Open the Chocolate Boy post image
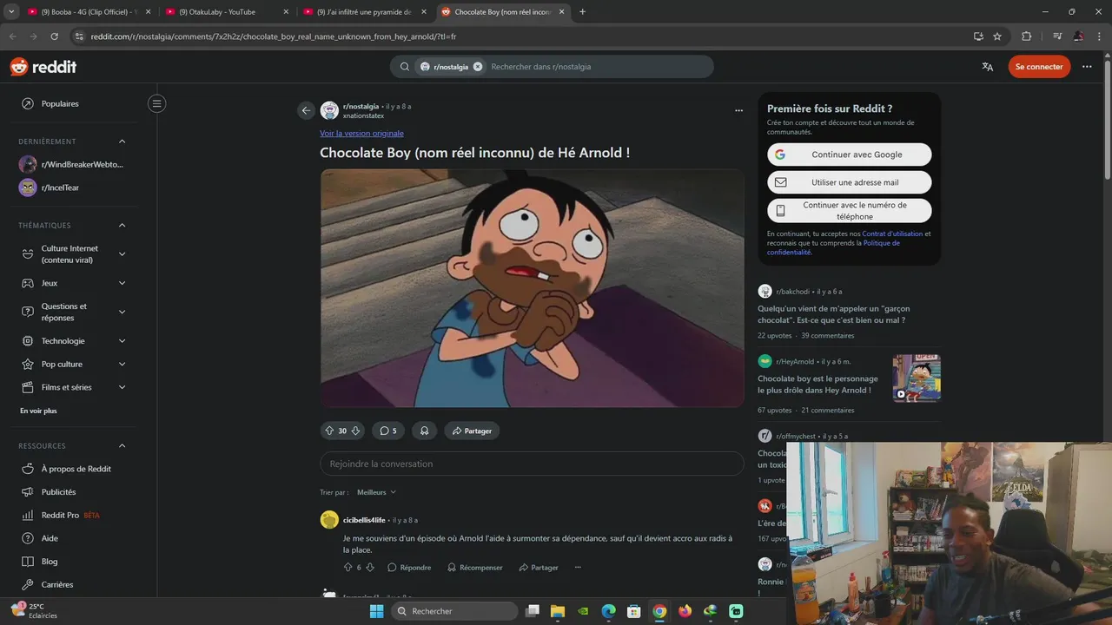This screenshot has width=1112, height=625. coord(532,288)
